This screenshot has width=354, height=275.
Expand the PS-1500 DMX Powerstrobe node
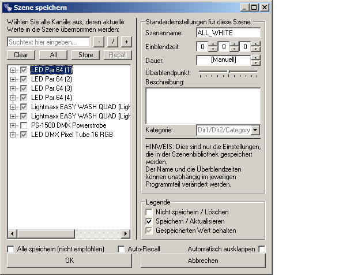pyautogui.click(x=13, y=125)
